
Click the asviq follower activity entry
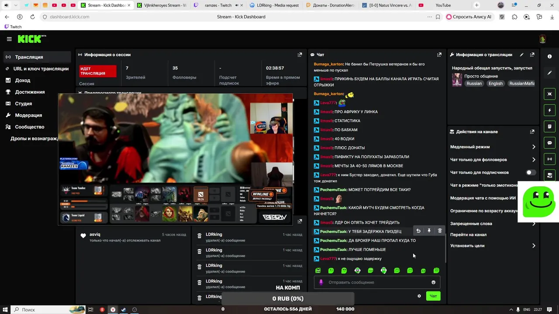pos(133,237)
